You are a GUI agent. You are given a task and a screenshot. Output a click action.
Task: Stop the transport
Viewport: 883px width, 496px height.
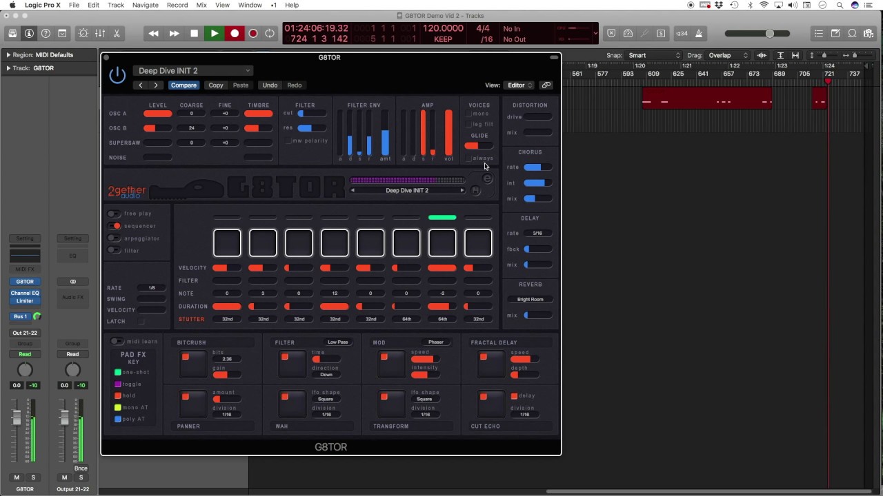[195, 33]
